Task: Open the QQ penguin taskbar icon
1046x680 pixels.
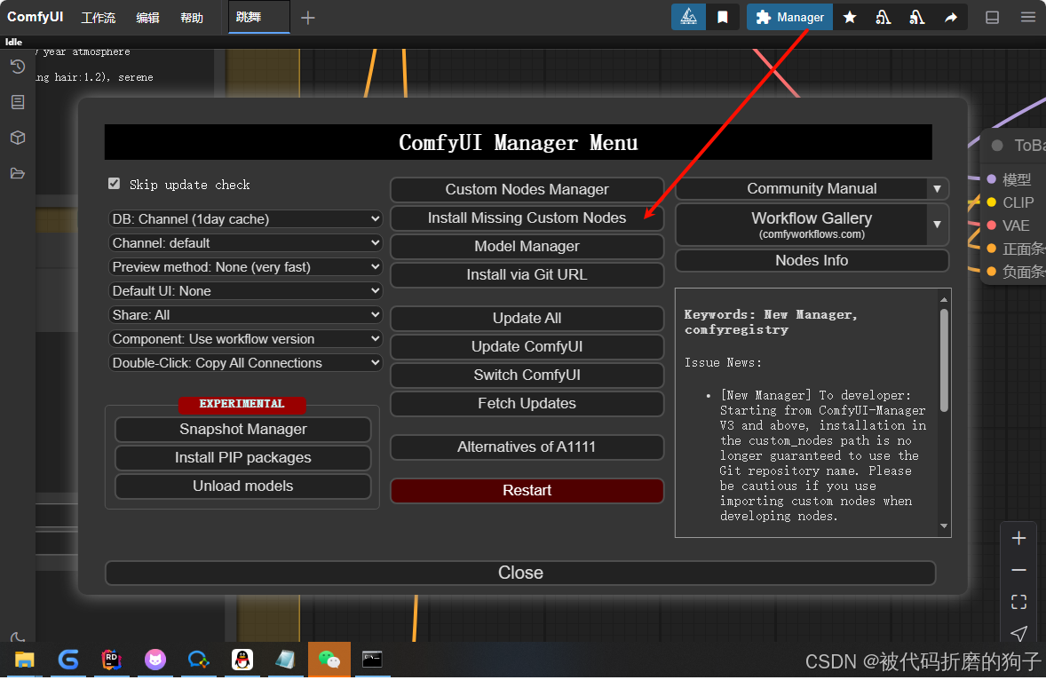Action: [x=242, y=660]
